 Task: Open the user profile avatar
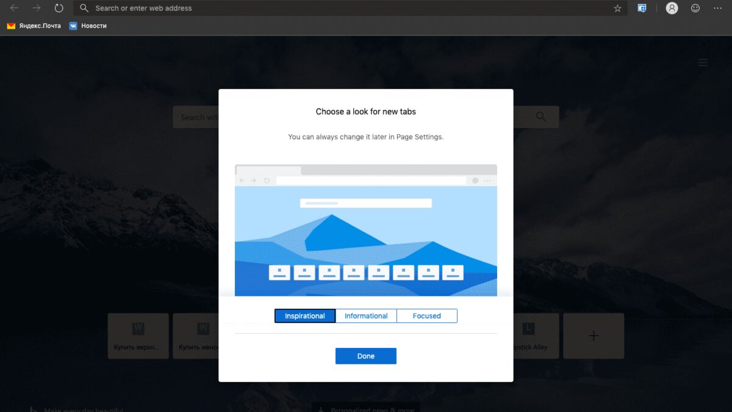672,9
